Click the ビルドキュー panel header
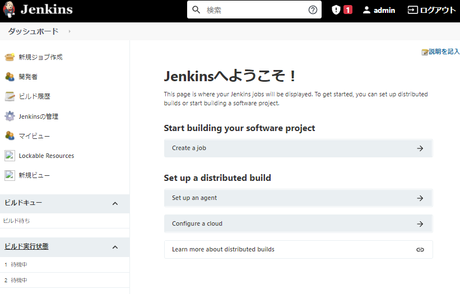Image resolution: width=460 pixels, height=294 pixels. (x=64, y=203)
